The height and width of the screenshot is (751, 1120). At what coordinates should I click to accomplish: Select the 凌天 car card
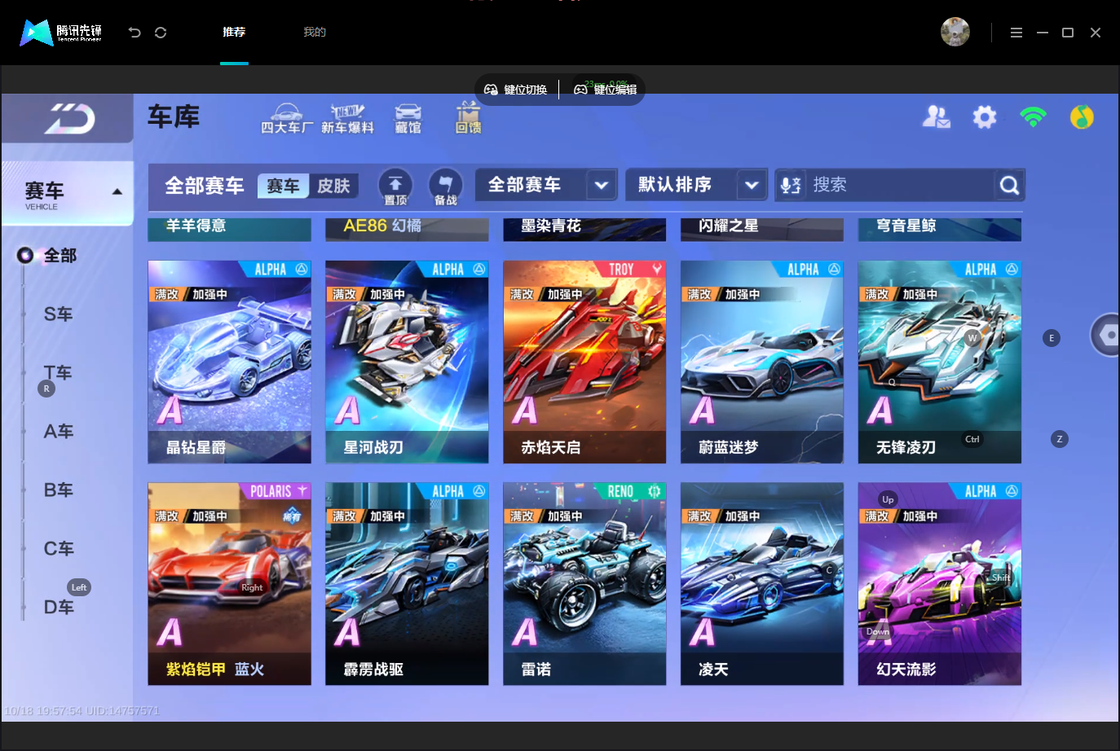point(762,584)
